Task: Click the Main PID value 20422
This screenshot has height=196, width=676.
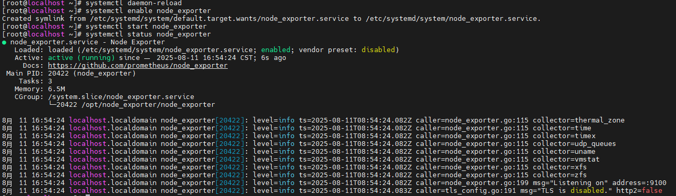Action: click(x=59, y=73)
